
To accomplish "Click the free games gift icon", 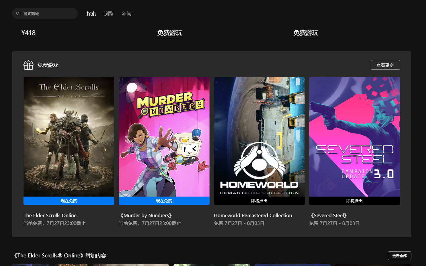I will [28, 65].
